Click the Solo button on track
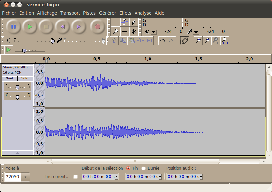 click(25, 78)
